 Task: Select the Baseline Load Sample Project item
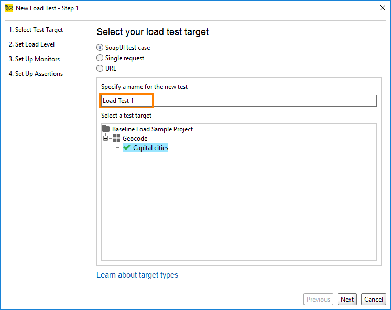tap(153, 129)
